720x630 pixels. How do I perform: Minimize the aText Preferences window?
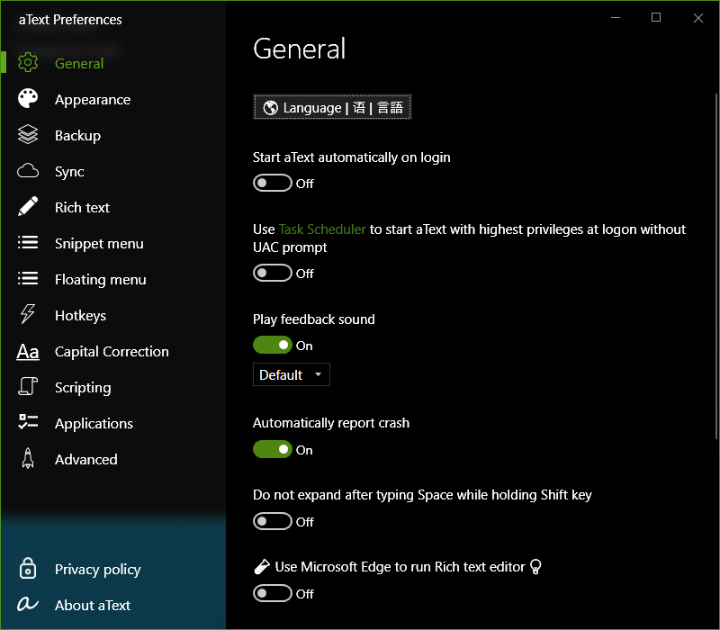(616, 17)
